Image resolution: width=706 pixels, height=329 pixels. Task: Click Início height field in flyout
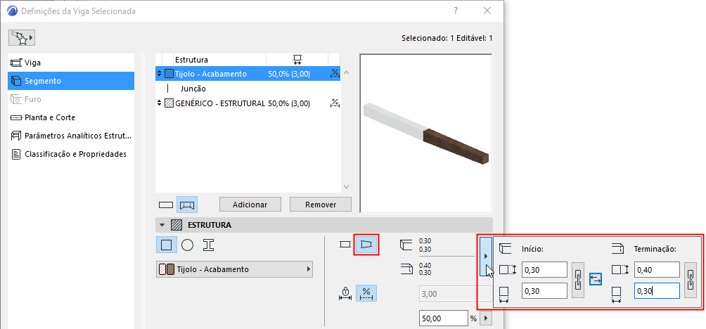[544, 270]
